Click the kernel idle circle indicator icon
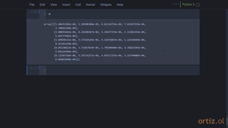The image size is (228, 128). 198,5
